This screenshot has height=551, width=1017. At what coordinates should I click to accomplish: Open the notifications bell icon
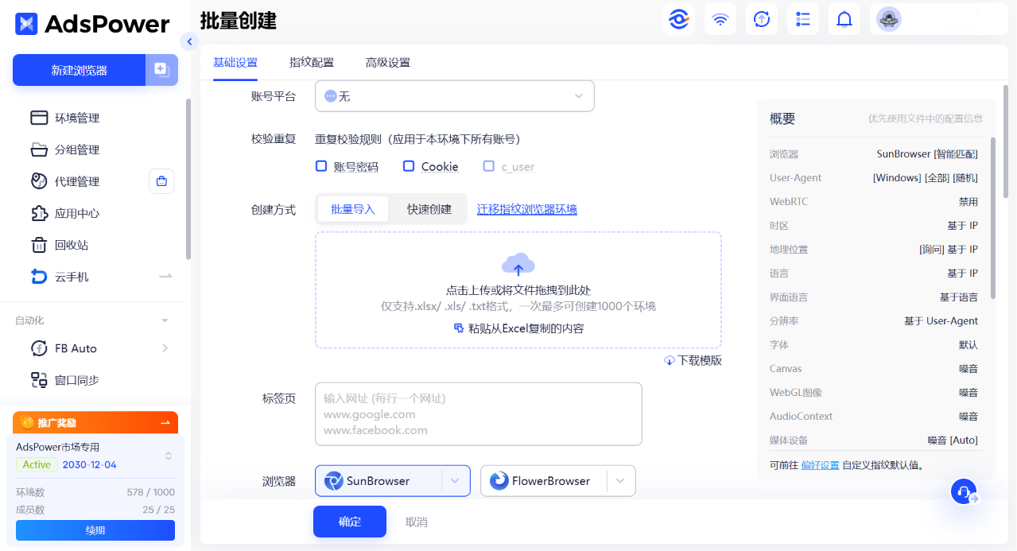coord(844,19)
